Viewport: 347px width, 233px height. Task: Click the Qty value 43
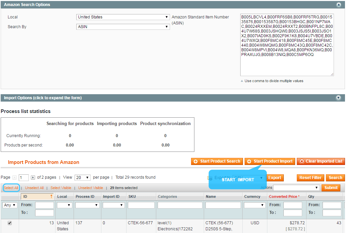pyautogui.click(x=339, y=223)
